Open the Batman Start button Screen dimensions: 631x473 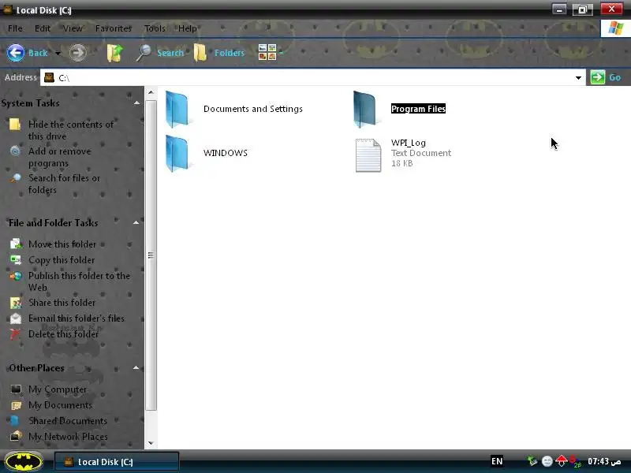(x=24, y=461)
